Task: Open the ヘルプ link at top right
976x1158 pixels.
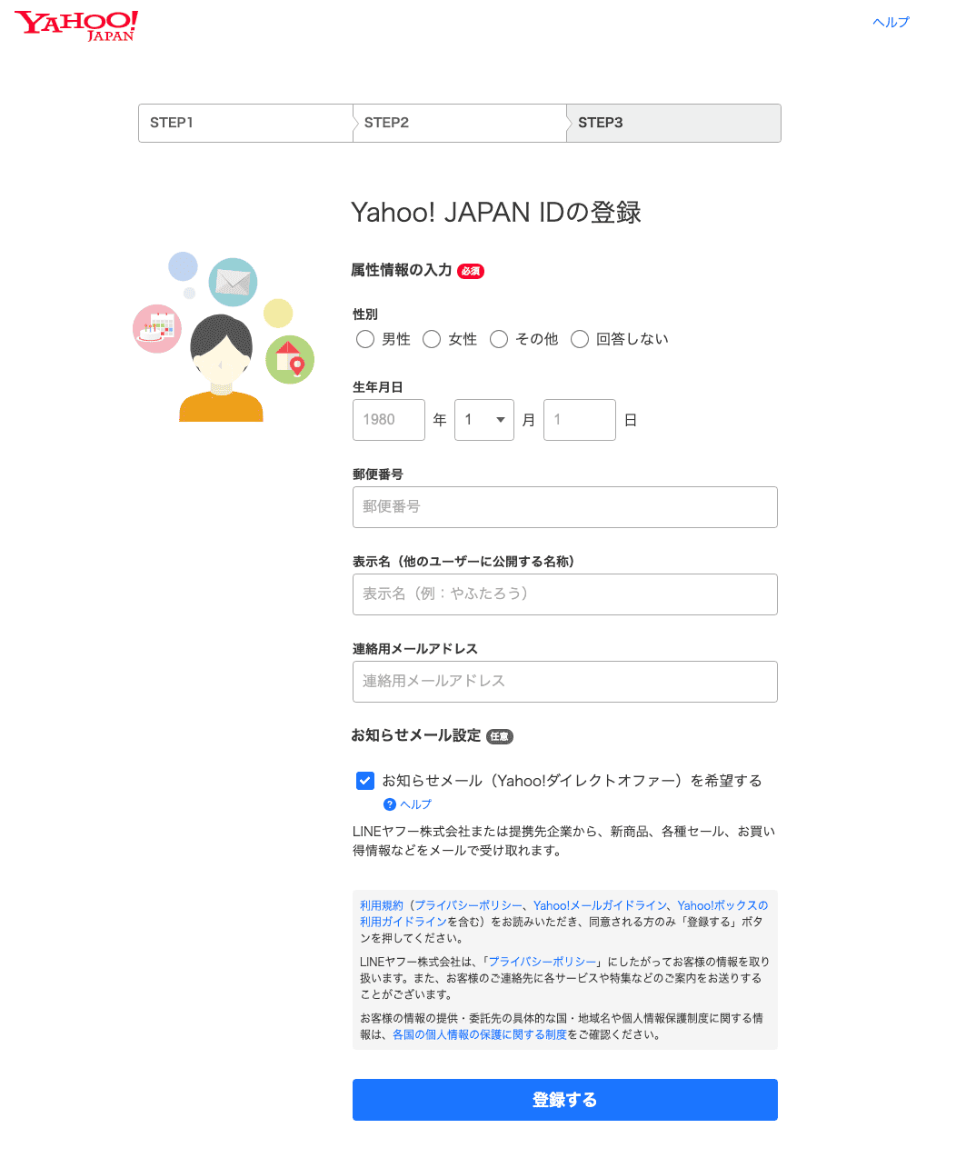Action: [x=891, y=22]
